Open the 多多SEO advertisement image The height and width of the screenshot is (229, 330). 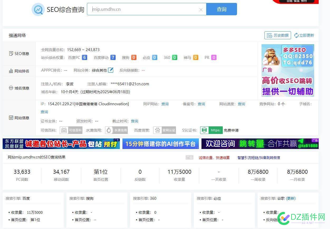point(288,70)
